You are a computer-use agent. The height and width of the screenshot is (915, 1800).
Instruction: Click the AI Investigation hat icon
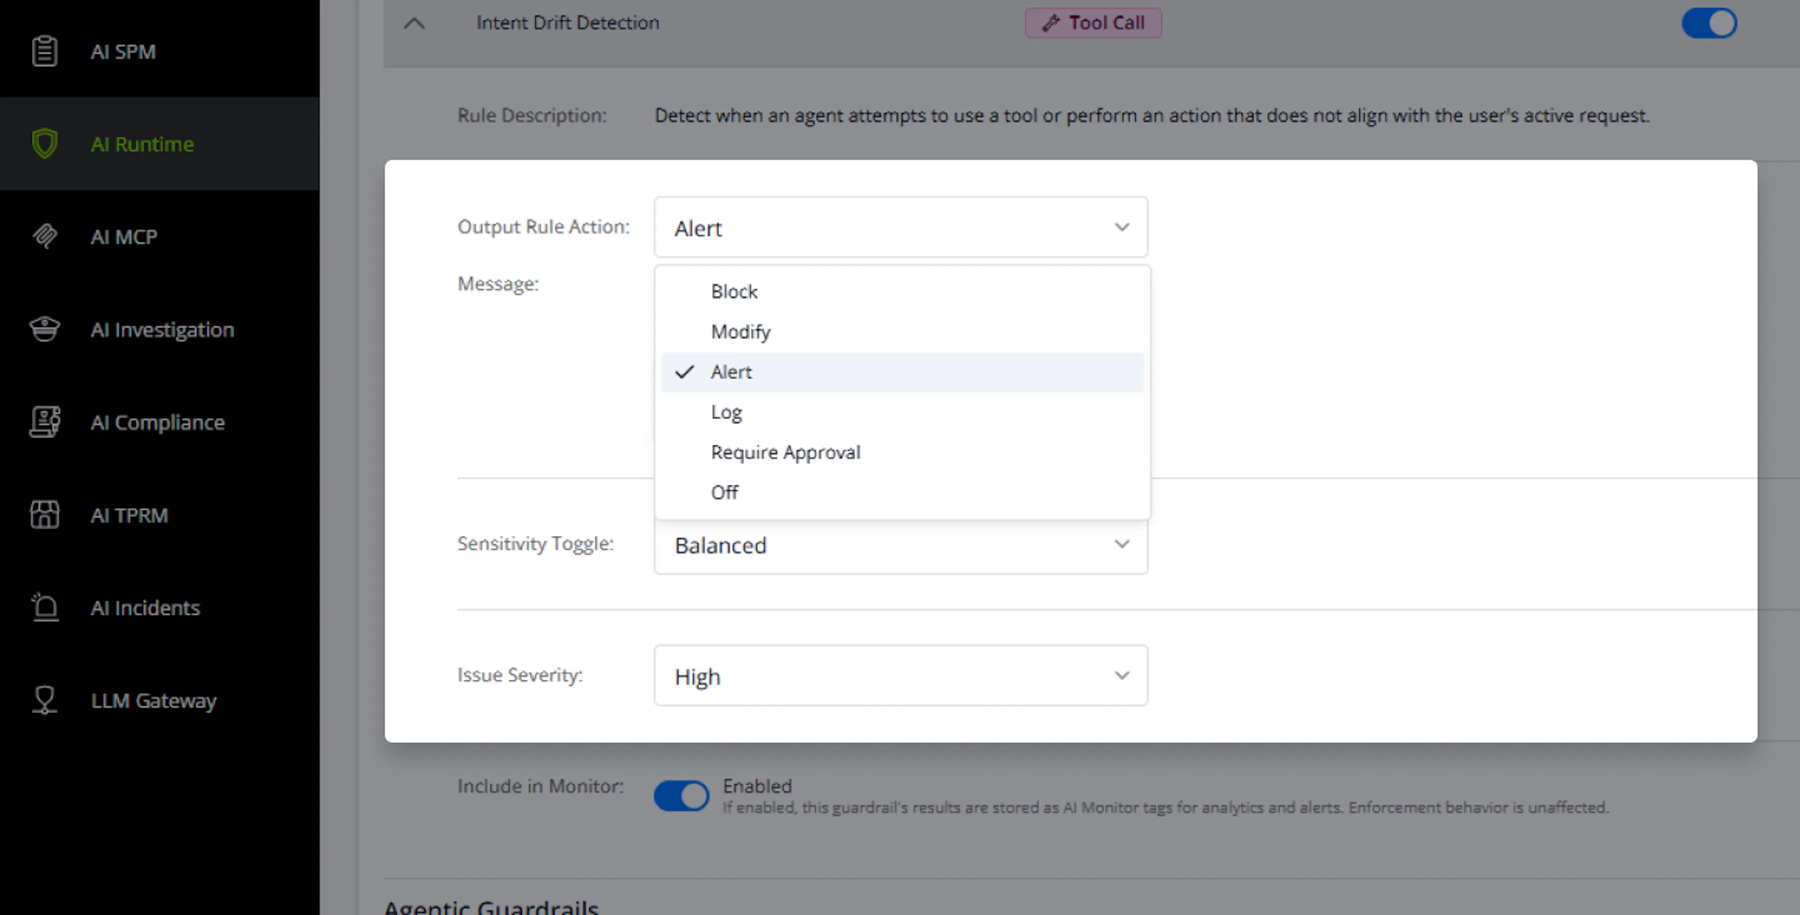coord(45,329)
